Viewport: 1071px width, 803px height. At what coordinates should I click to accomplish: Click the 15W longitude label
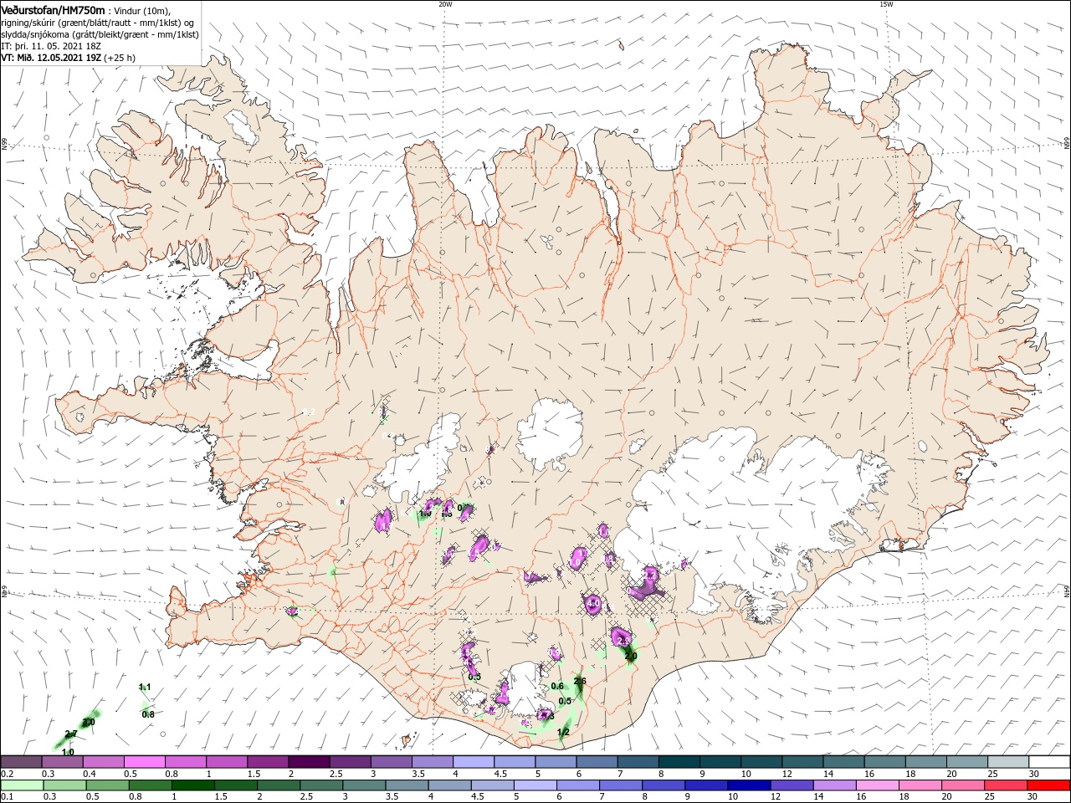click(x=886, y=4)
